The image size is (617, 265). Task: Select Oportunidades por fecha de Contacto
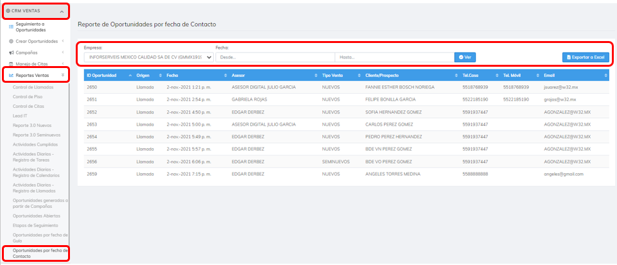tap(40, 252)
